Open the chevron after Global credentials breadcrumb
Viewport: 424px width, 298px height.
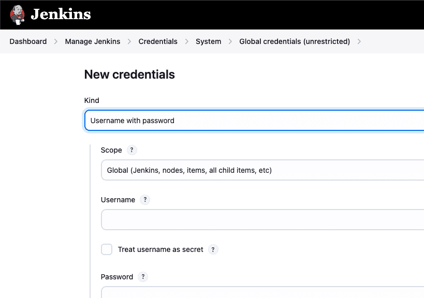pyautogui.click(x=359, y=41)
